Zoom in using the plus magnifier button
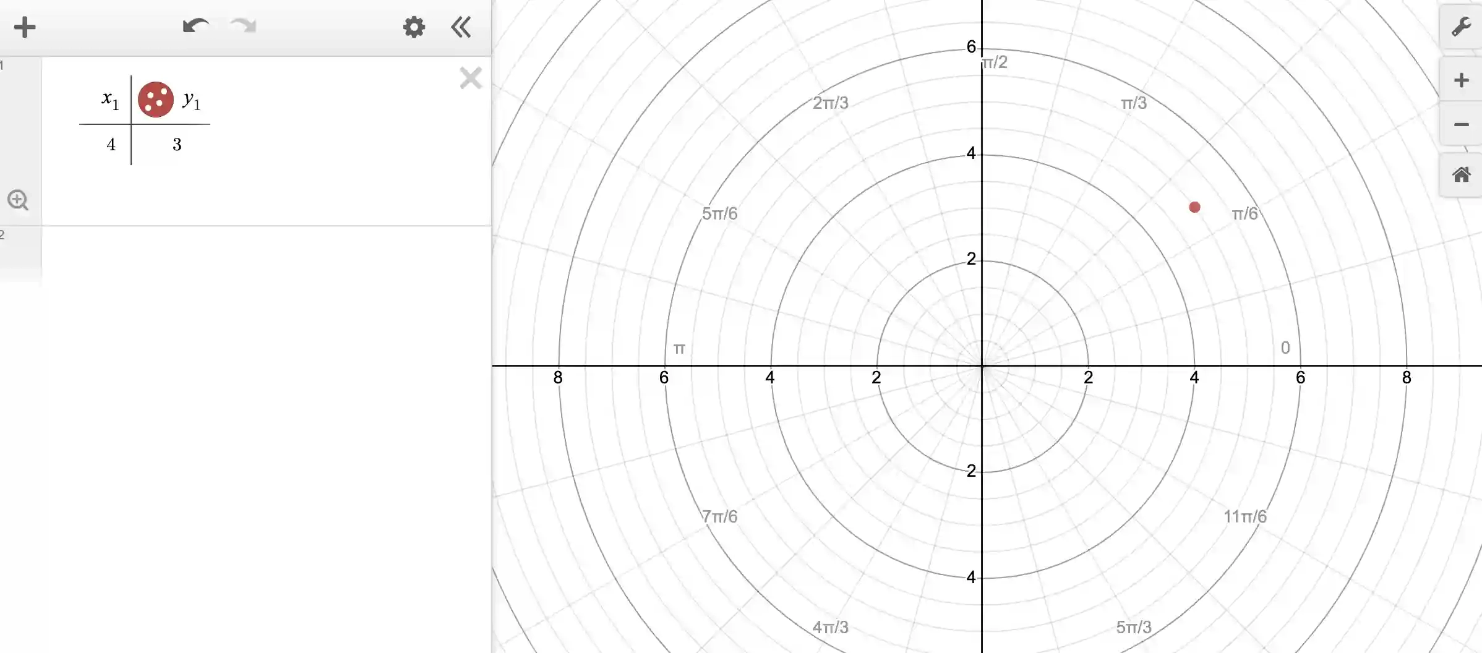This screenshot has height=653, width=1482. [1460, 79]
